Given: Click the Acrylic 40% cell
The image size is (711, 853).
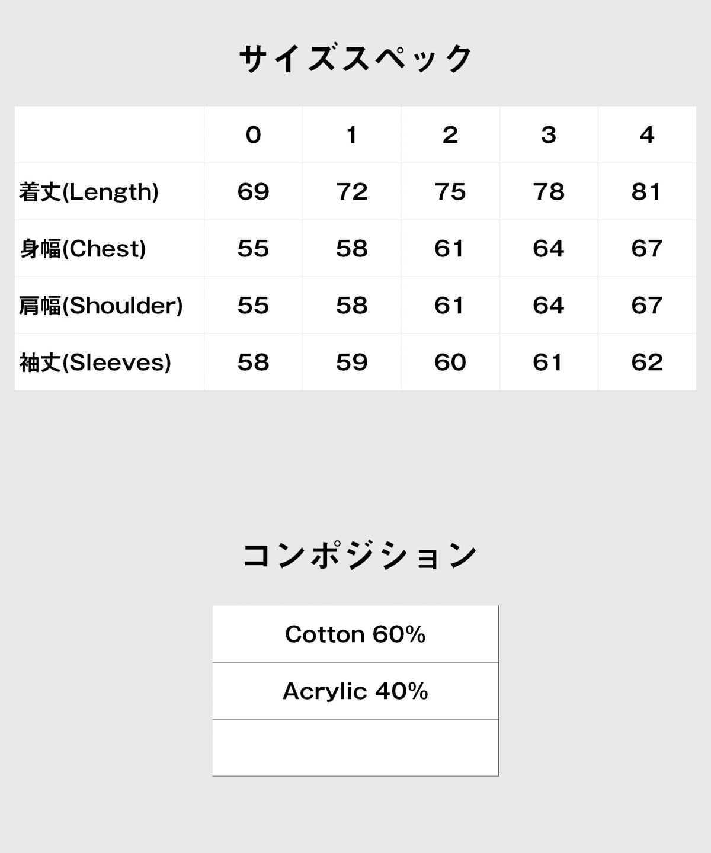Looking at the screenshot, I should (355, 691).
